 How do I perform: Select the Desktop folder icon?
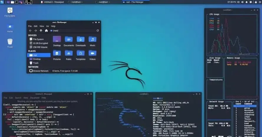tap(57, 41)
